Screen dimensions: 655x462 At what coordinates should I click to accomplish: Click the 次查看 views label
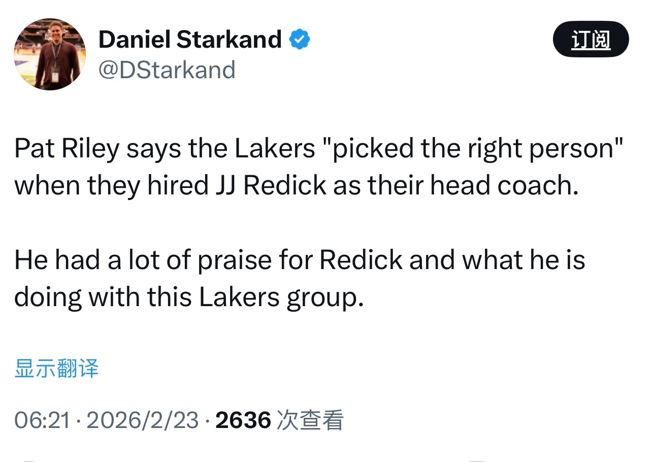310,420
